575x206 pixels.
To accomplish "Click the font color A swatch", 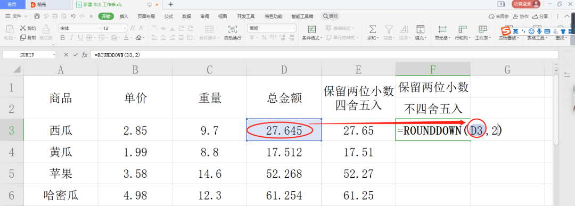I will 126,37.
